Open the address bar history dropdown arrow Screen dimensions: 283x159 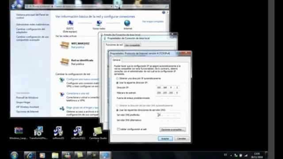pos(112,7)
